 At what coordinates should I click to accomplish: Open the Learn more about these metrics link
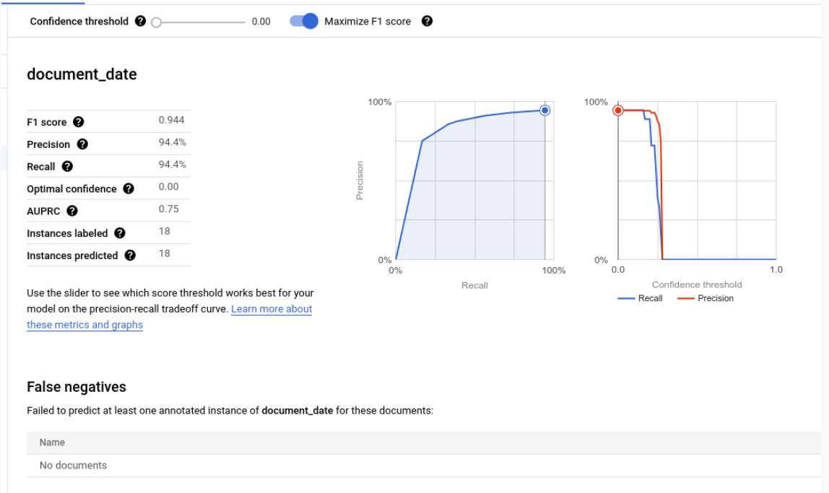pyautogui.click(x=272, y=308)
